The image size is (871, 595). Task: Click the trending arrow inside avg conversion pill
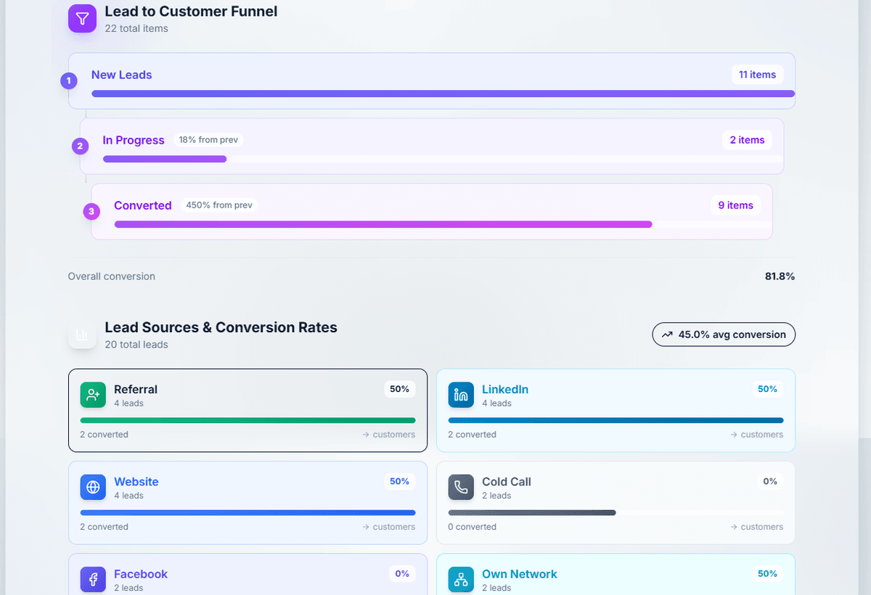(666, 335)
